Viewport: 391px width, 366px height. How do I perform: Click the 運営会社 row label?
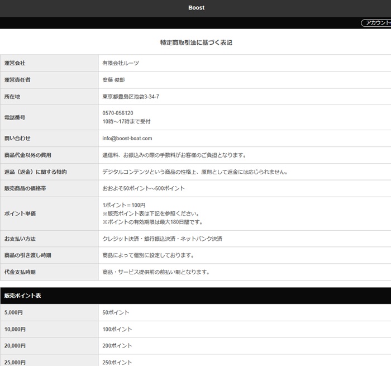pos(15,63)
